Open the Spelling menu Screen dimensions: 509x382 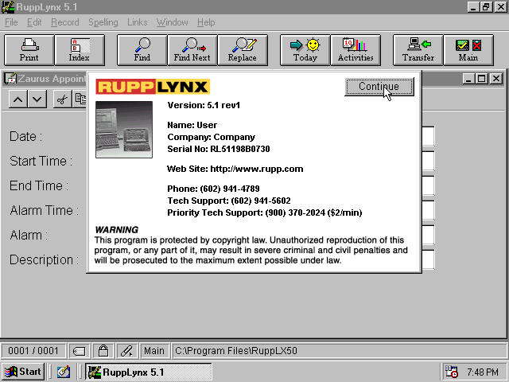103,22
